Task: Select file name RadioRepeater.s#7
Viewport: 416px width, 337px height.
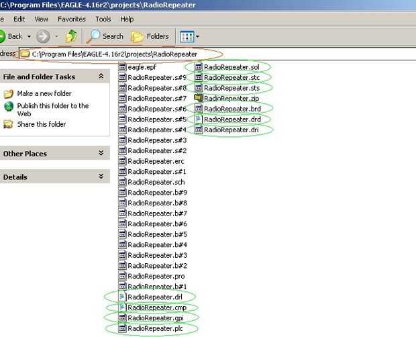Action: (157, 99)
